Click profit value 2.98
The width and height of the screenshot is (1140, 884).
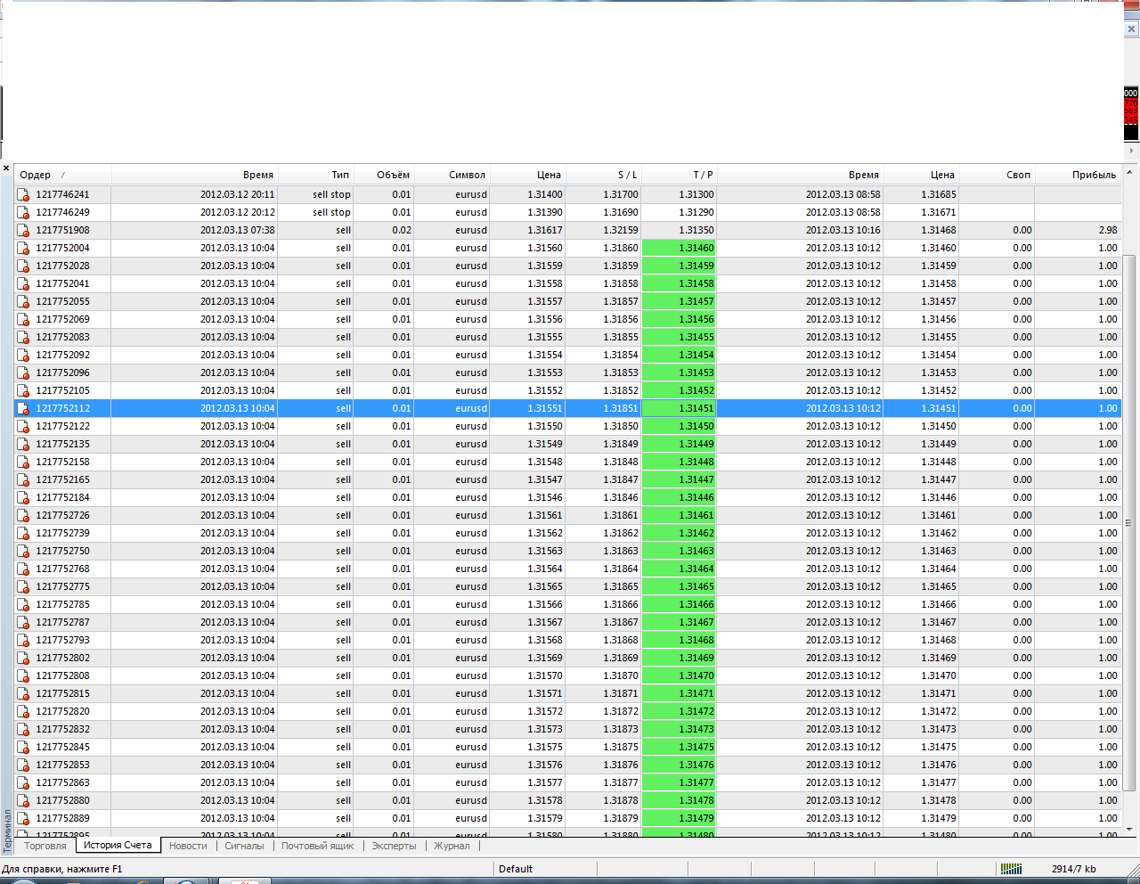1108,230
